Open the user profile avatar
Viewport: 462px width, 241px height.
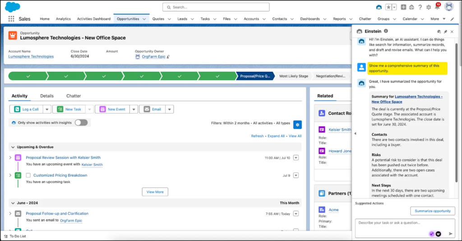[449, 6]
